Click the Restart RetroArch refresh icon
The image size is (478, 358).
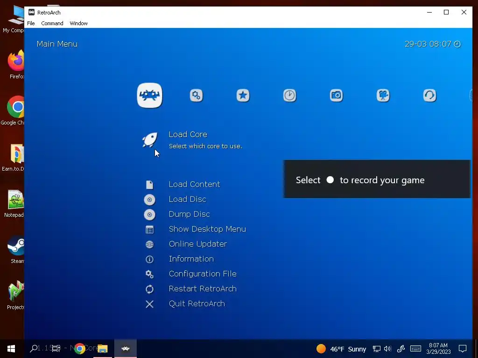[149, 289]
